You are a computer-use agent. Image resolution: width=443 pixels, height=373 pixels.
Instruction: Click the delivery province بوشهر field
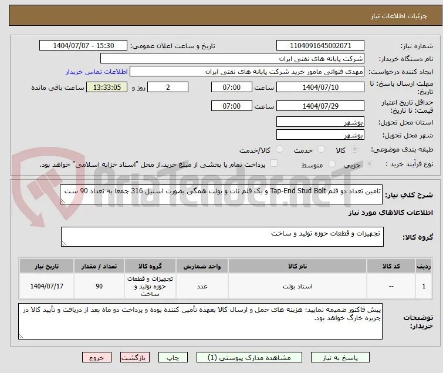pyautogui.click(x=320, y=122)
